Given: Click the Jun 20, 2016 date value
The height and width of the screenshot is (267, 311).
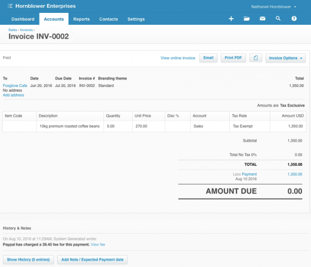Looking at the screenshot, I should point(41,85).
